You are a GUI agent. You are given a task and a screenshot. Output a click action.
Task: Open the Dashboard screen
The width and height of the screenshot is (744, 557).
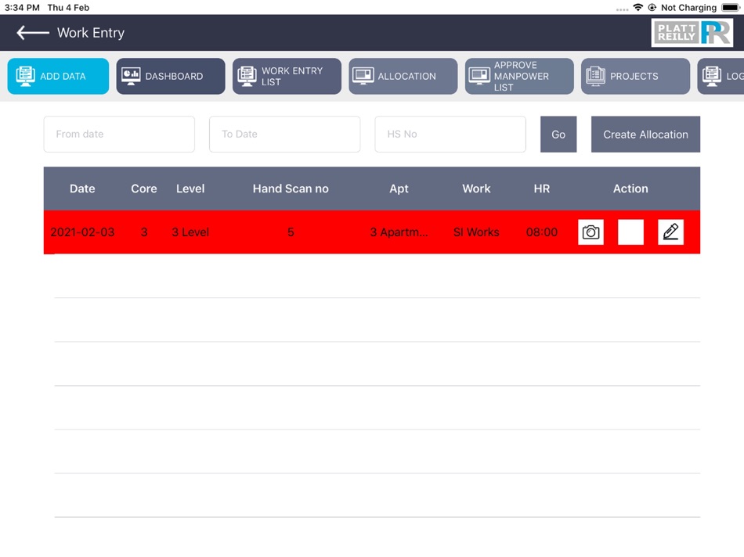tap(170, 76)
